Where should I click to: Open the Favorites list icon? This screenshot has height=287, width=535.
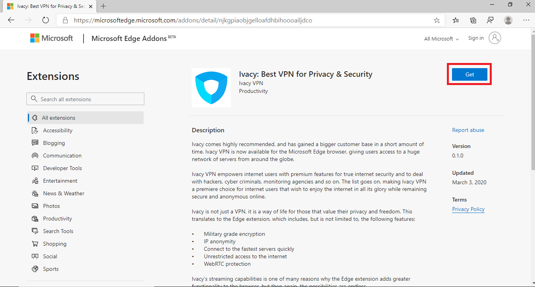pyautogui.click(x=456, y=20)
